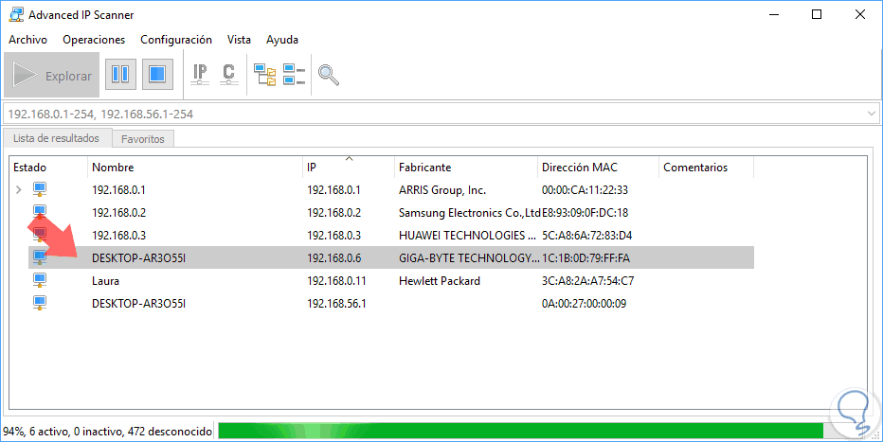Click the class C subnet icon
The width and height of the screenshot is (883, 442).
pyautogui.click(x=228, y=75)
